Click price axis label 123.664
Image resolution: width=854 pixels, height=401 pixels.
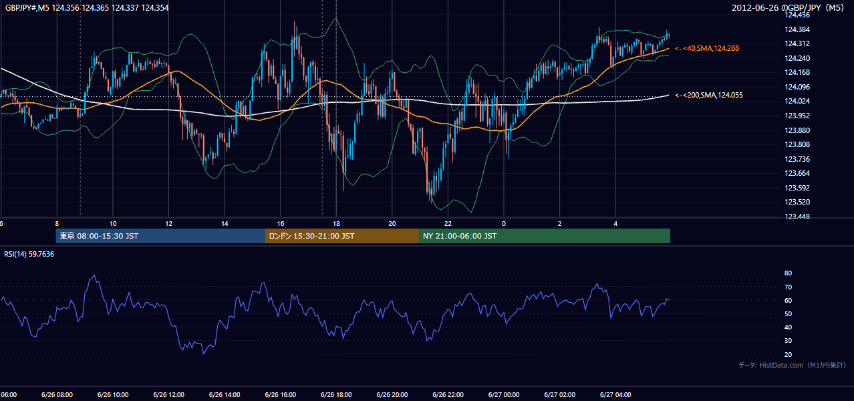pos(798,173)
